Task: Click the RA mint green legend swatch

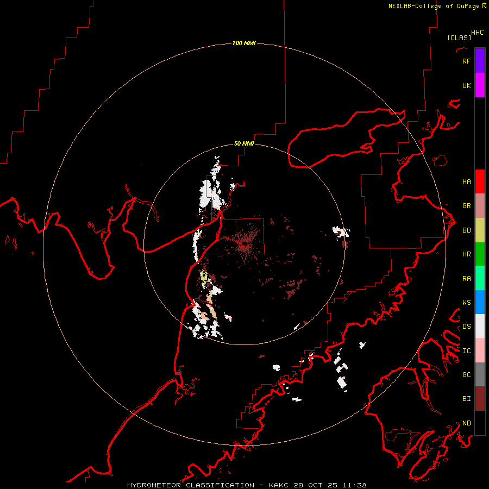Action: [x=480, y=278]
